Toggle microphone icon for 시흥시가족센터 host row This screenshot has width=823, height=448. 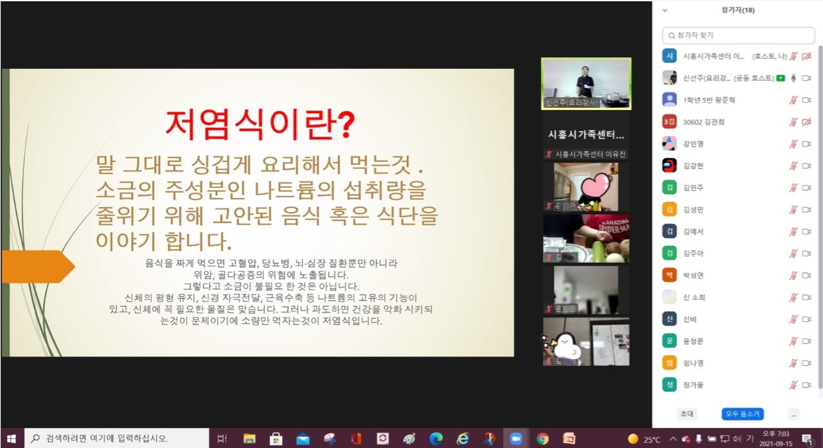793,56
